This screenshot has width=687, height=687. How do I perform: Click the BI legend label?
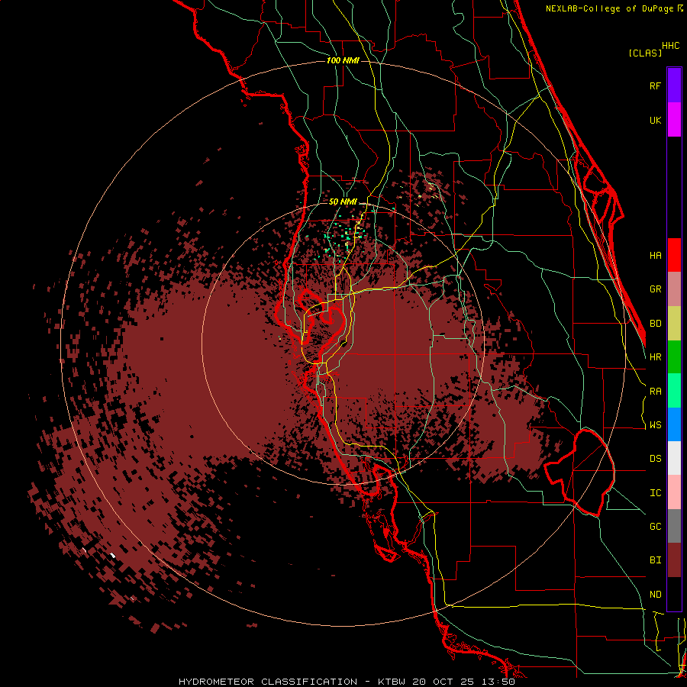point(655,560)
